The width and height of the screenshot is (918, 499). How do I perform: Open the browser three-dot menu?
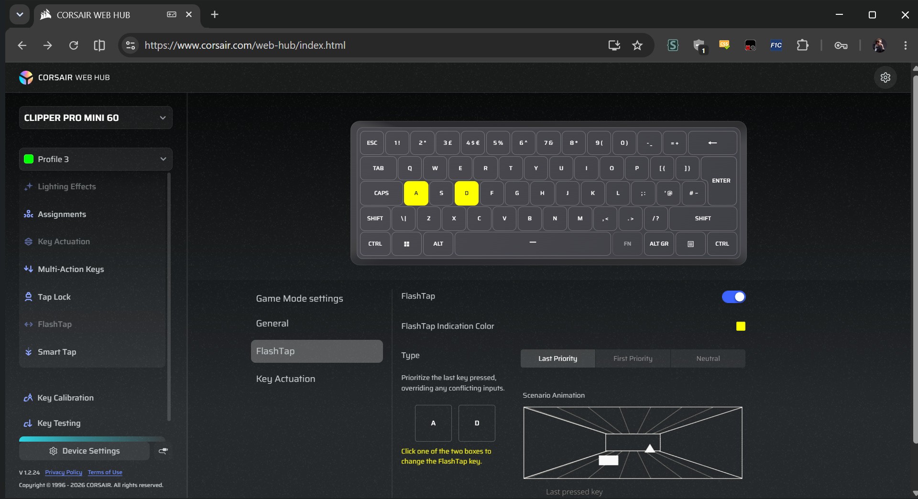click(x=905, y=45)
